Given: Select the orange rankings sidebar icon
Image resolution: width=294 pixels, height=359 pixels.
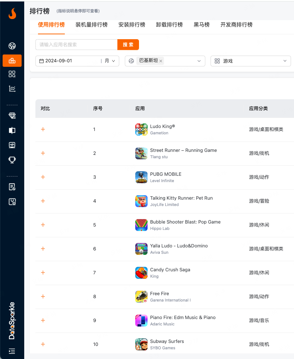Looking at the screenshot, I should (12, 61).
